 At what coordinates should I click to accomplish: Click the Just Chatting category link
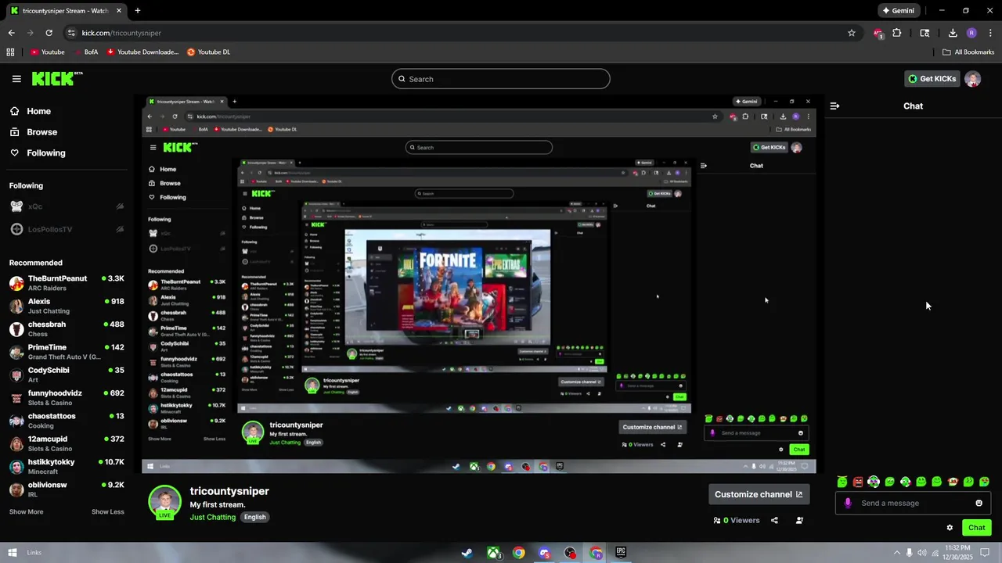tap(212, 517)
